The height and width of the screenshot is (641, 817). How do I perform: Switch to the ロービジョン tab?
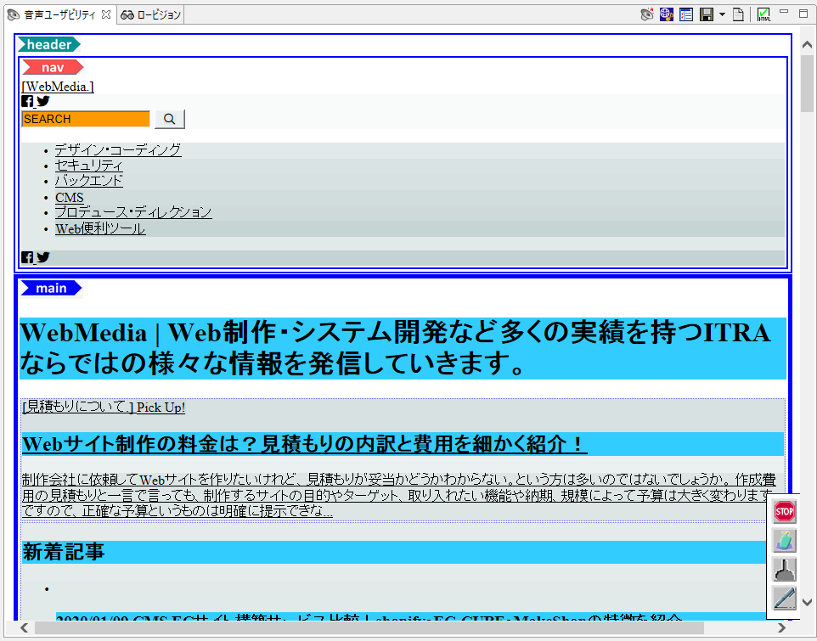150,14
